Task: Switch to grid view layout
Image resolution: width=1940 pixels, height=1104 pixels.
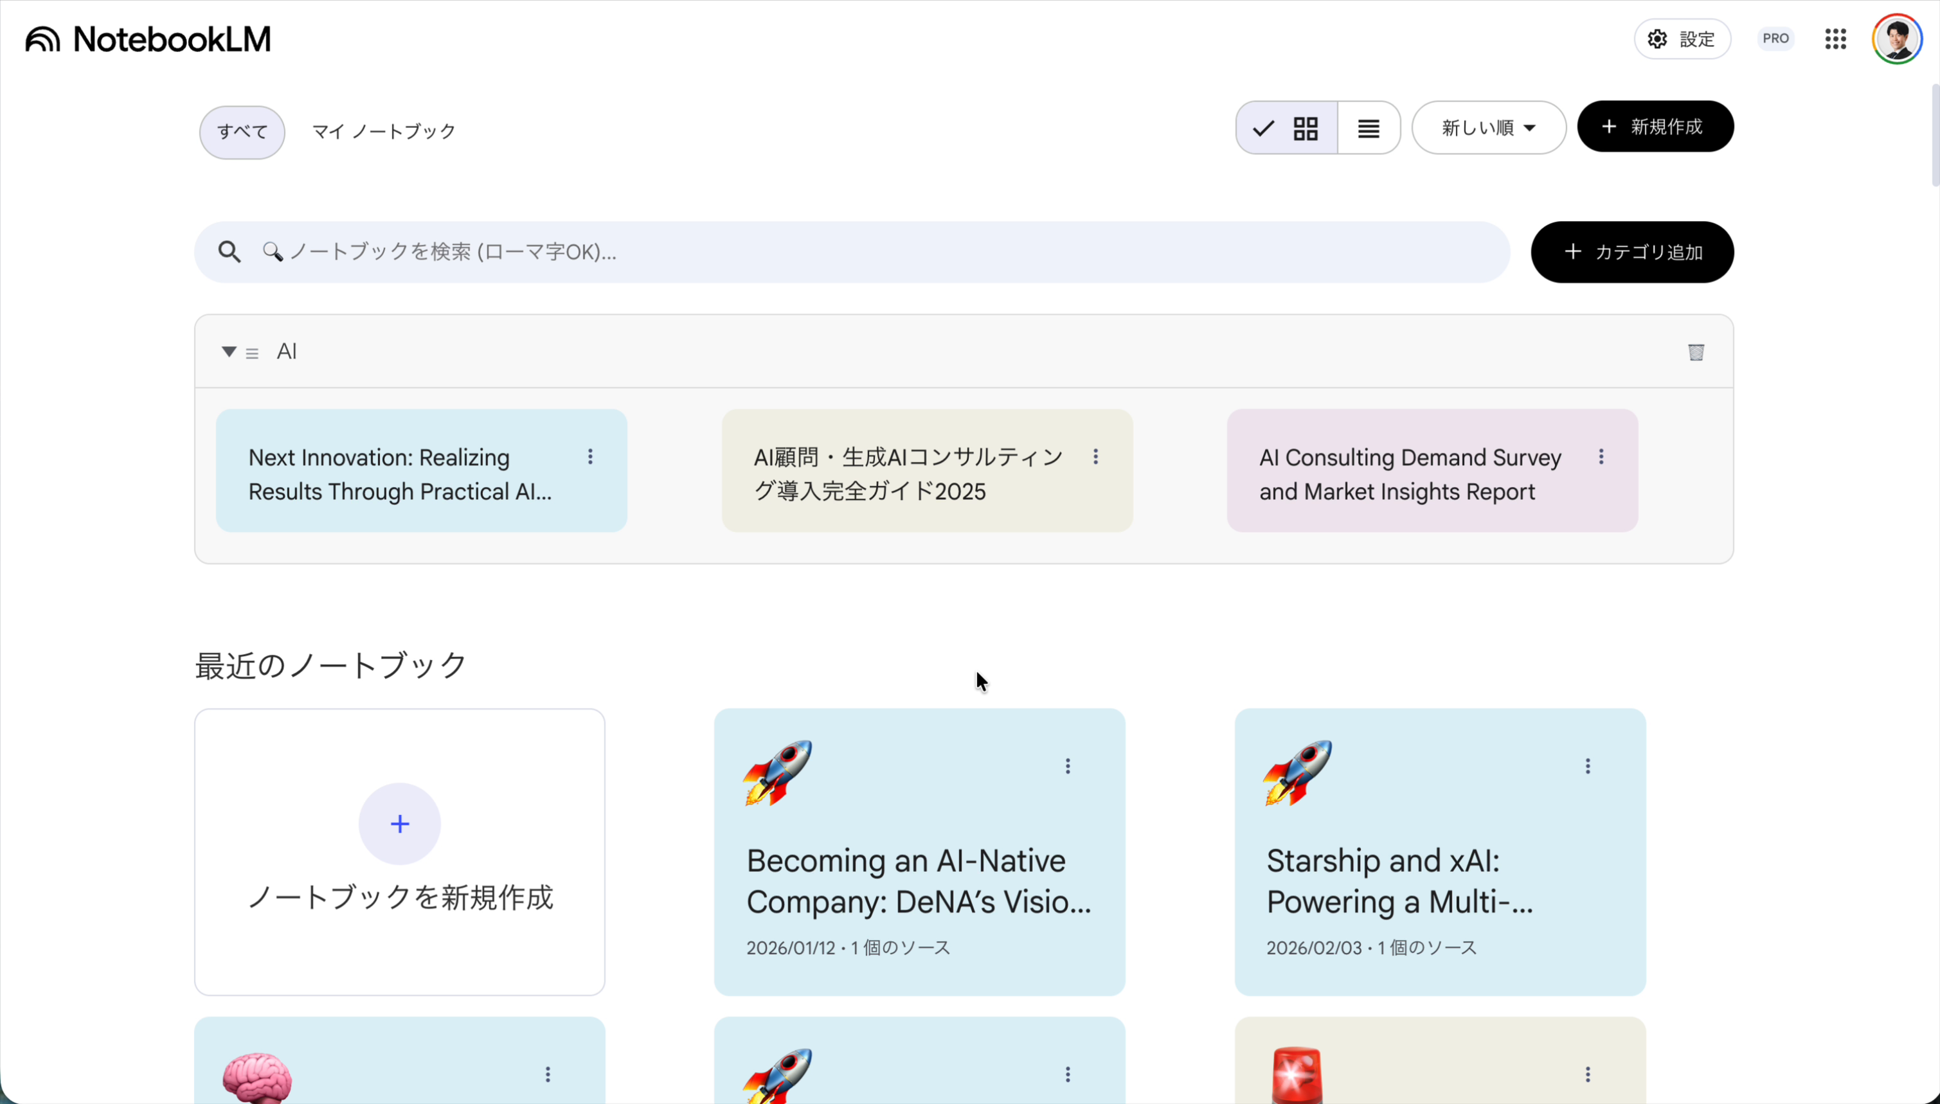Action: pos(1306,127)
